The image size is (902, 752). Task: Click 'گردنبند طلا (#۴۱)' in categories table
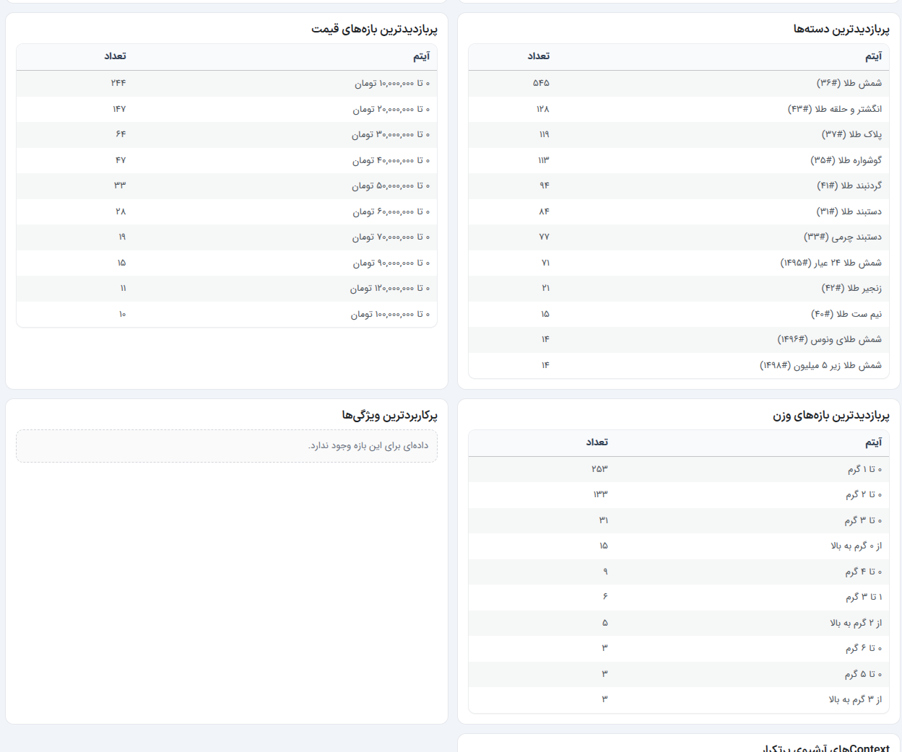(x=679, y=185)
